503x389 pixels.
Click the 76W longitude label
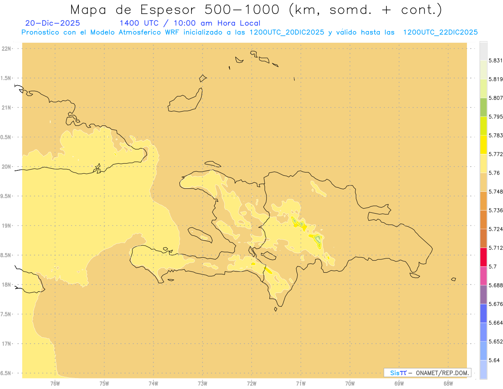(x=55, y=383)
